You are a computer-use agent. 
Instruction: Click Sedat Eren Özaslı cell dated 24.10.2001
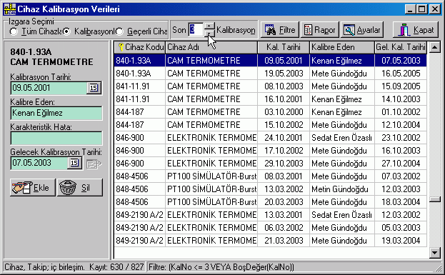coord(342,138)
